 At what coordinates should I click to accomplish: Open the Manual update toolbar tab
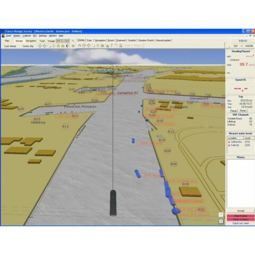point(163,40)
